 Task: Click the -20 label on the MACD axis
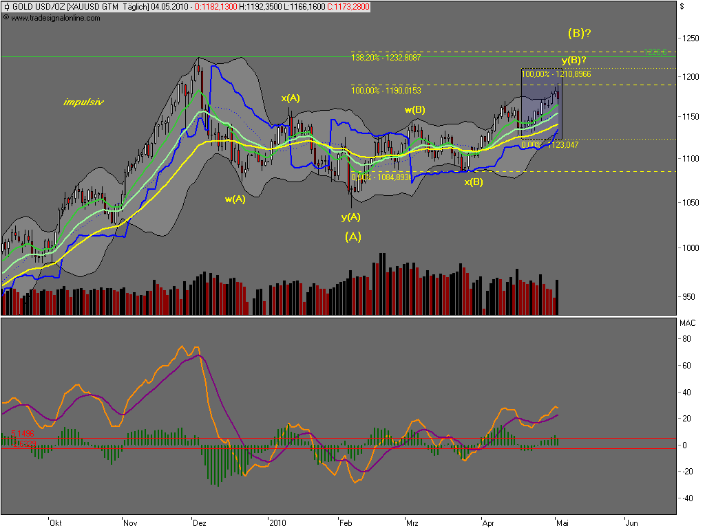(686, 472)
